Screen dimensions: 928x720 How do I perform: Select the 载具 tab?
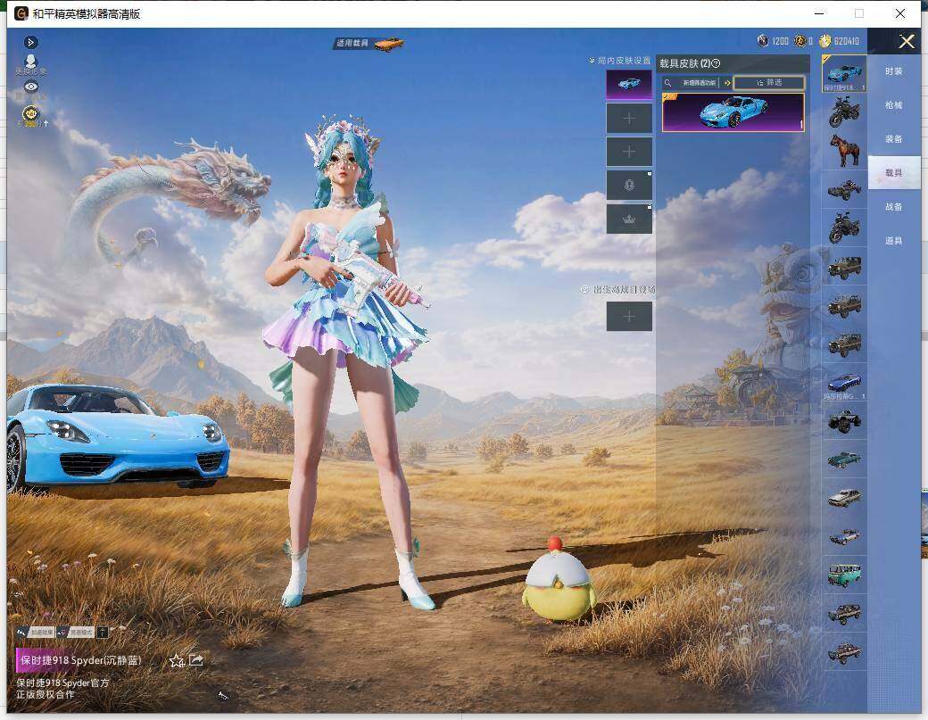pos(894,173)
